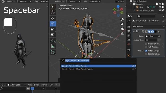Open the View Layer properties tab
The height and width of the screenshot is (93, 166).
point(129,36)
